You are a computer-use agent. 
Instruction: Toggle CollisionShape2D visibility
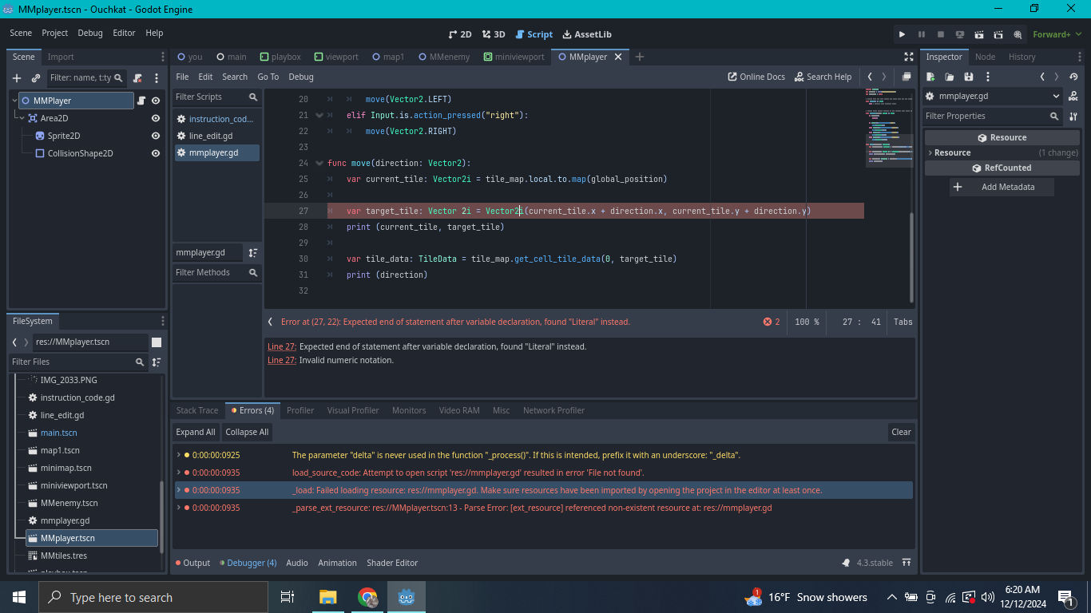coord(155,153)
